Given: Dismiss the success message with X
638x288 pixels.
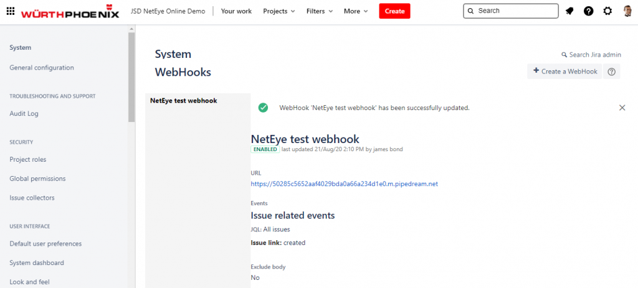Looking at the screenshot, I should pos(622,108).
